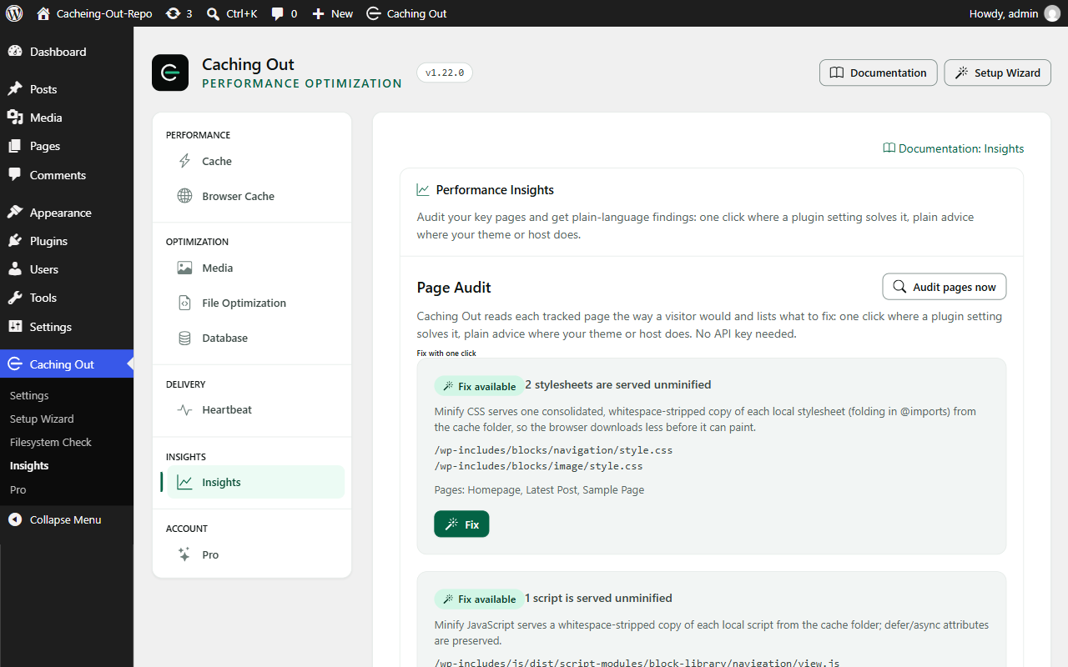The height and width of the screenshot is (667, 1068).
Task: Open the Media library menu
Action: point(67,118)
